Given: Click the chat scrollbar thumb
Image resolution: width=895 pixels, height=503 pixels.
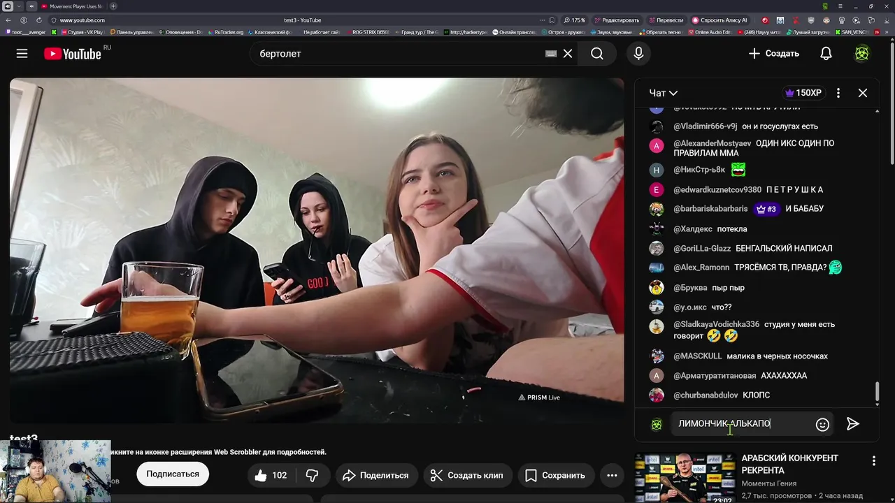Looking at the screenshot, I should pyautogui.click(x=878, y=392).
